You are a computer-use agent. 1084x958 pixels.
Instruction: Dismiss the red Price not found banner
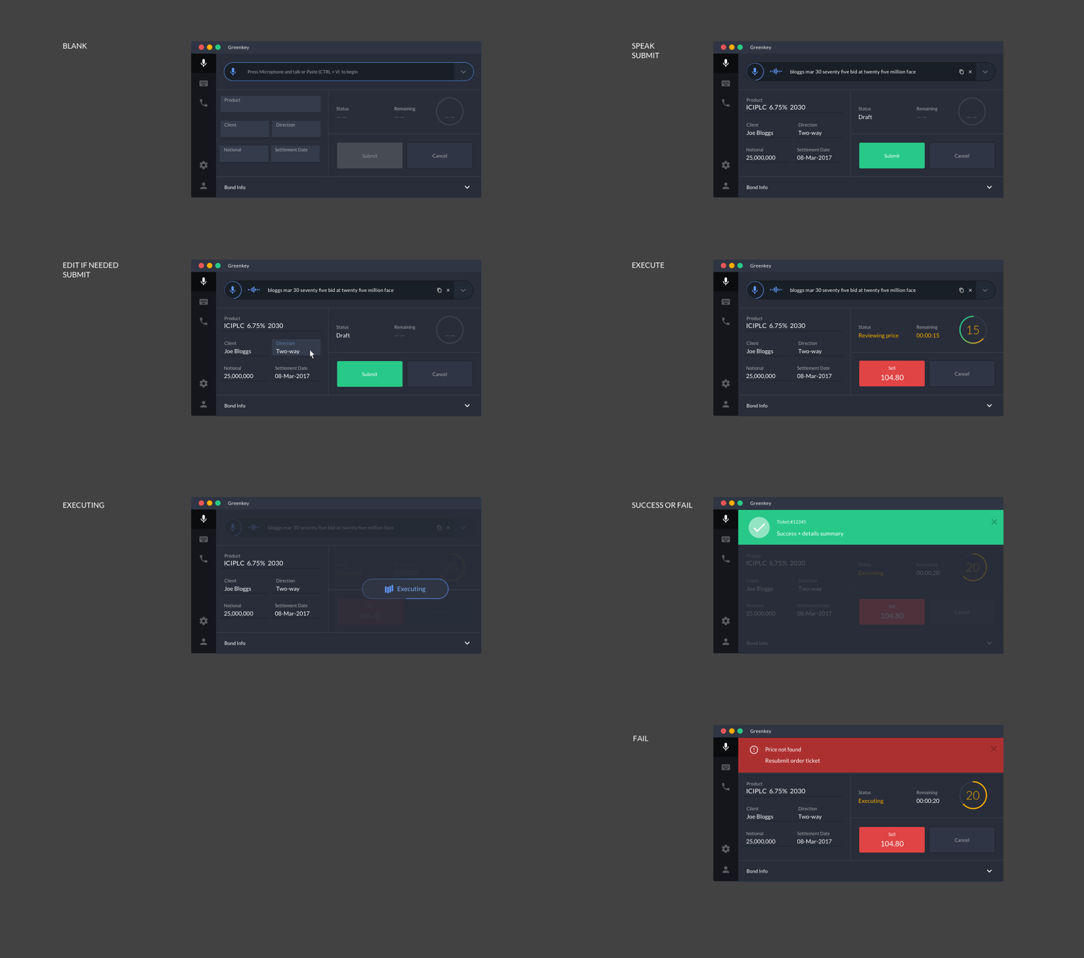point(994,749)
